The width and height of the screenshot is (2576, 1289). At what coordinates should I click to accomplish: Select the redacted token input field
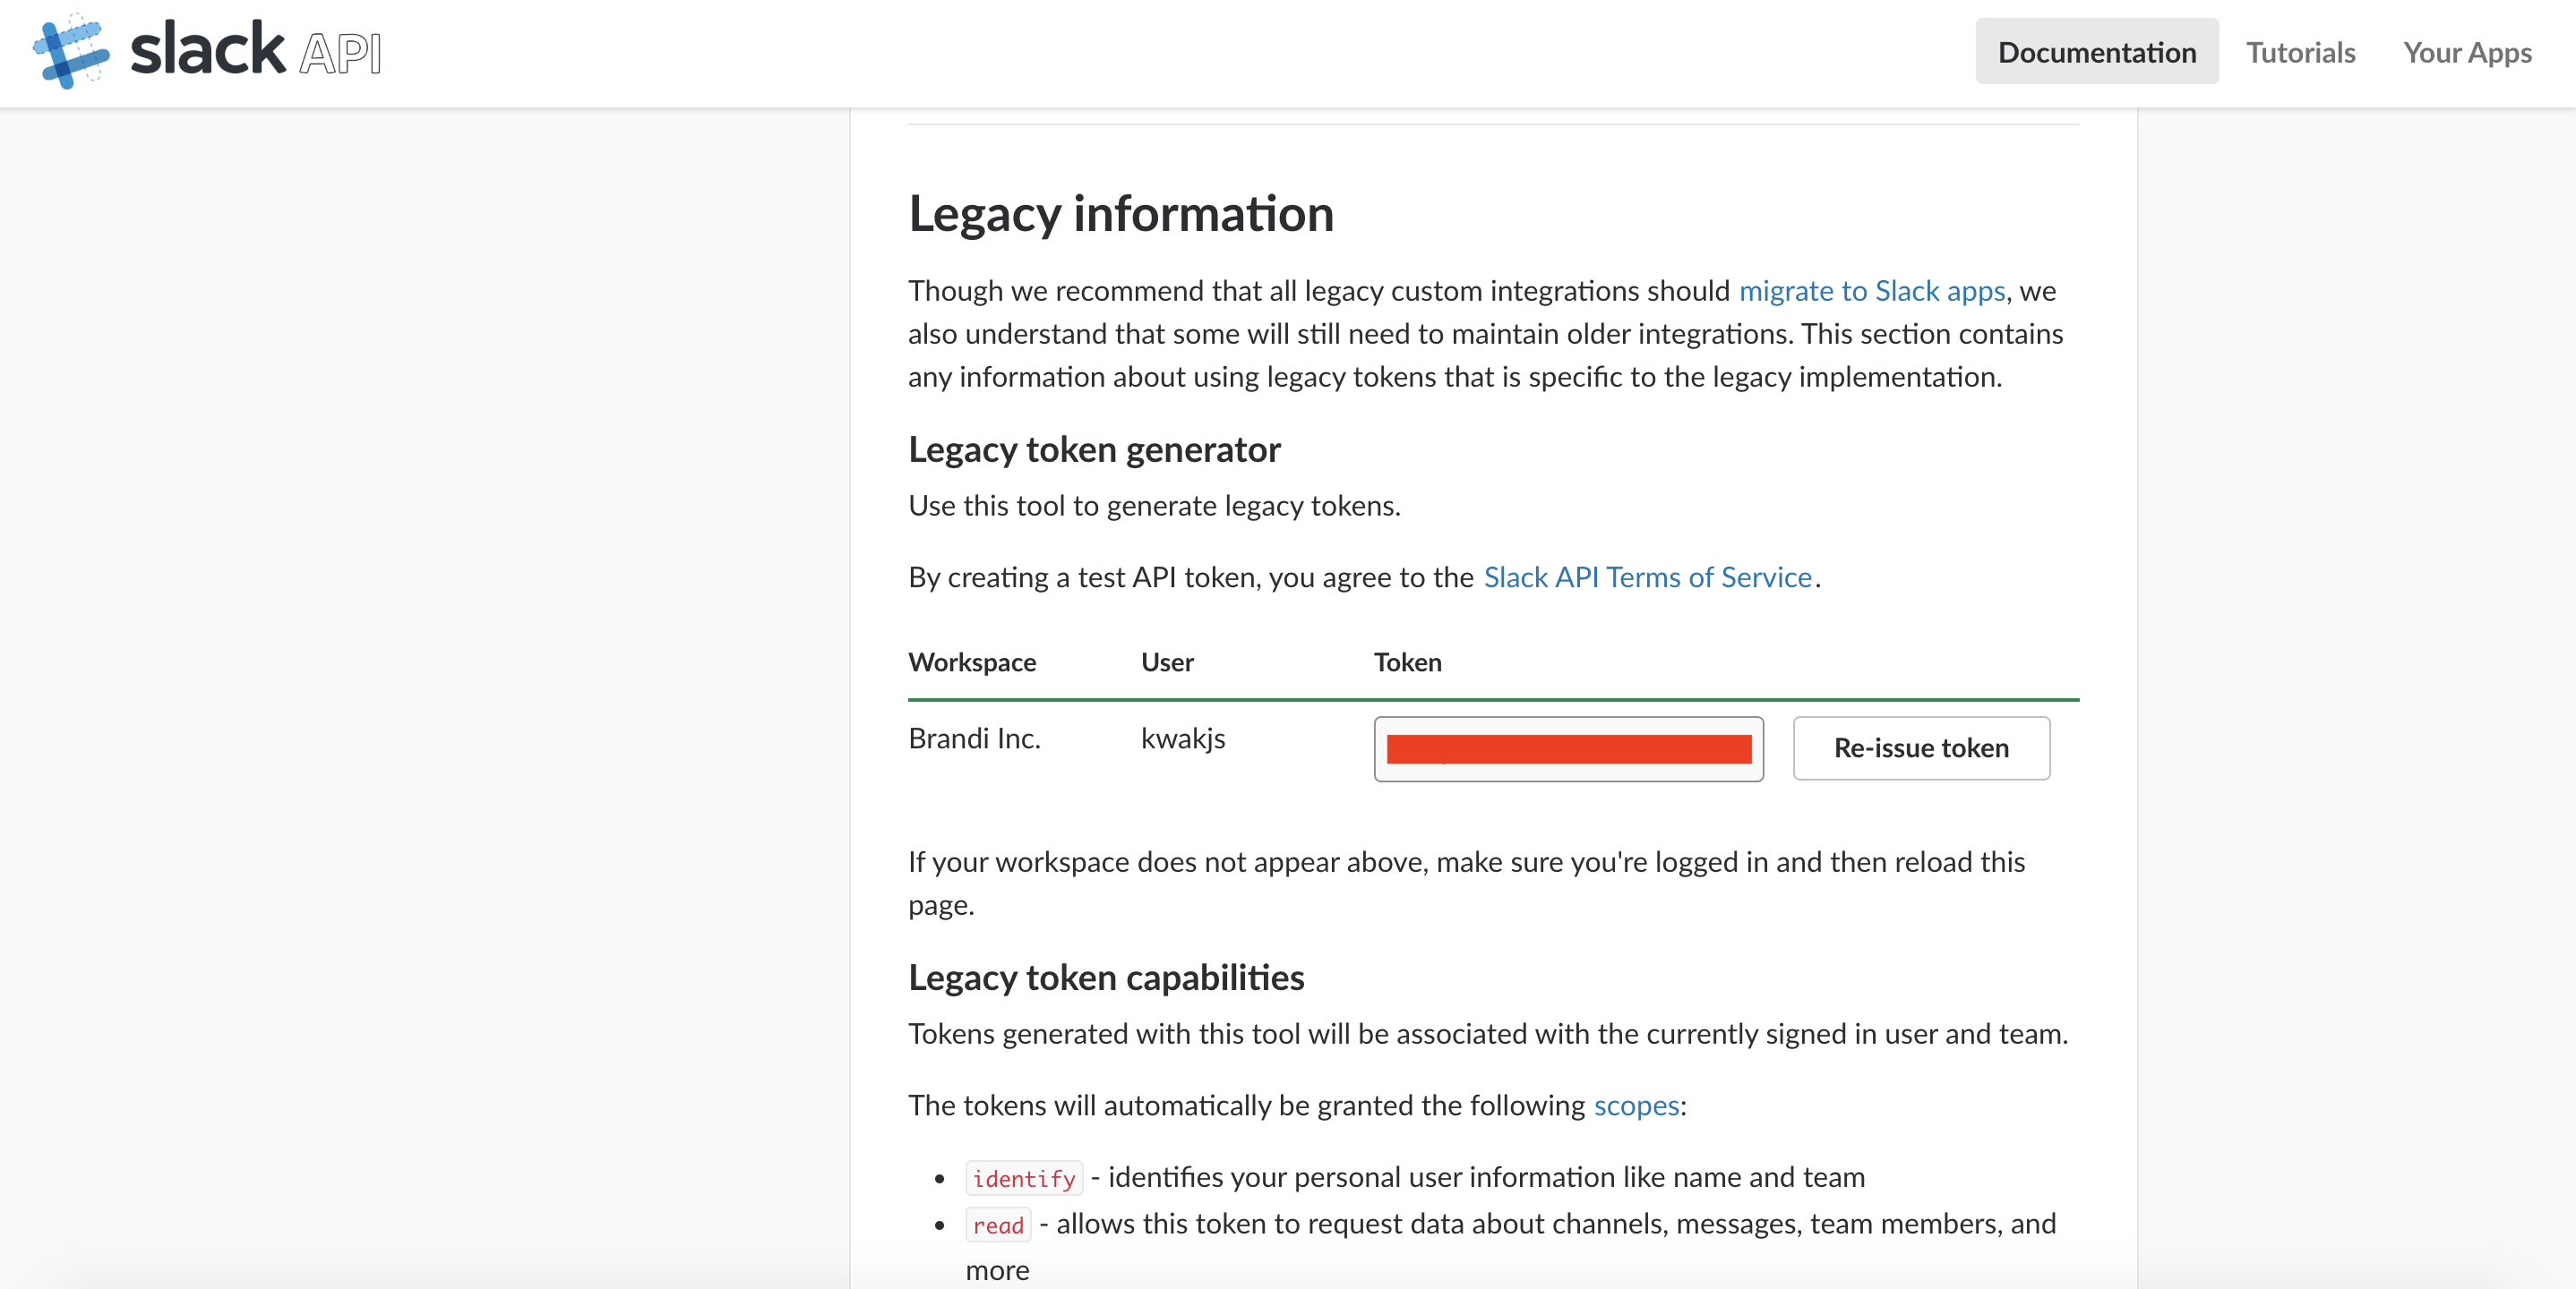tap(1568, 749)
